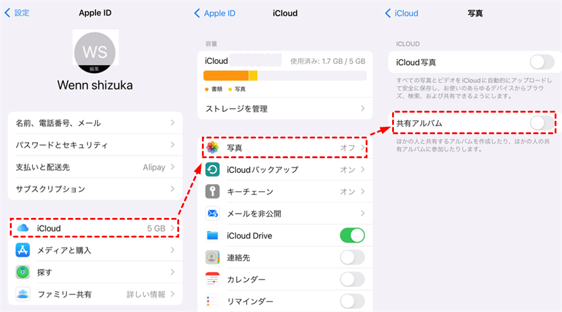Toggle the iCloud Drive switch off
The width and height of the screenshot is (562, 312).
coord(352,235)
